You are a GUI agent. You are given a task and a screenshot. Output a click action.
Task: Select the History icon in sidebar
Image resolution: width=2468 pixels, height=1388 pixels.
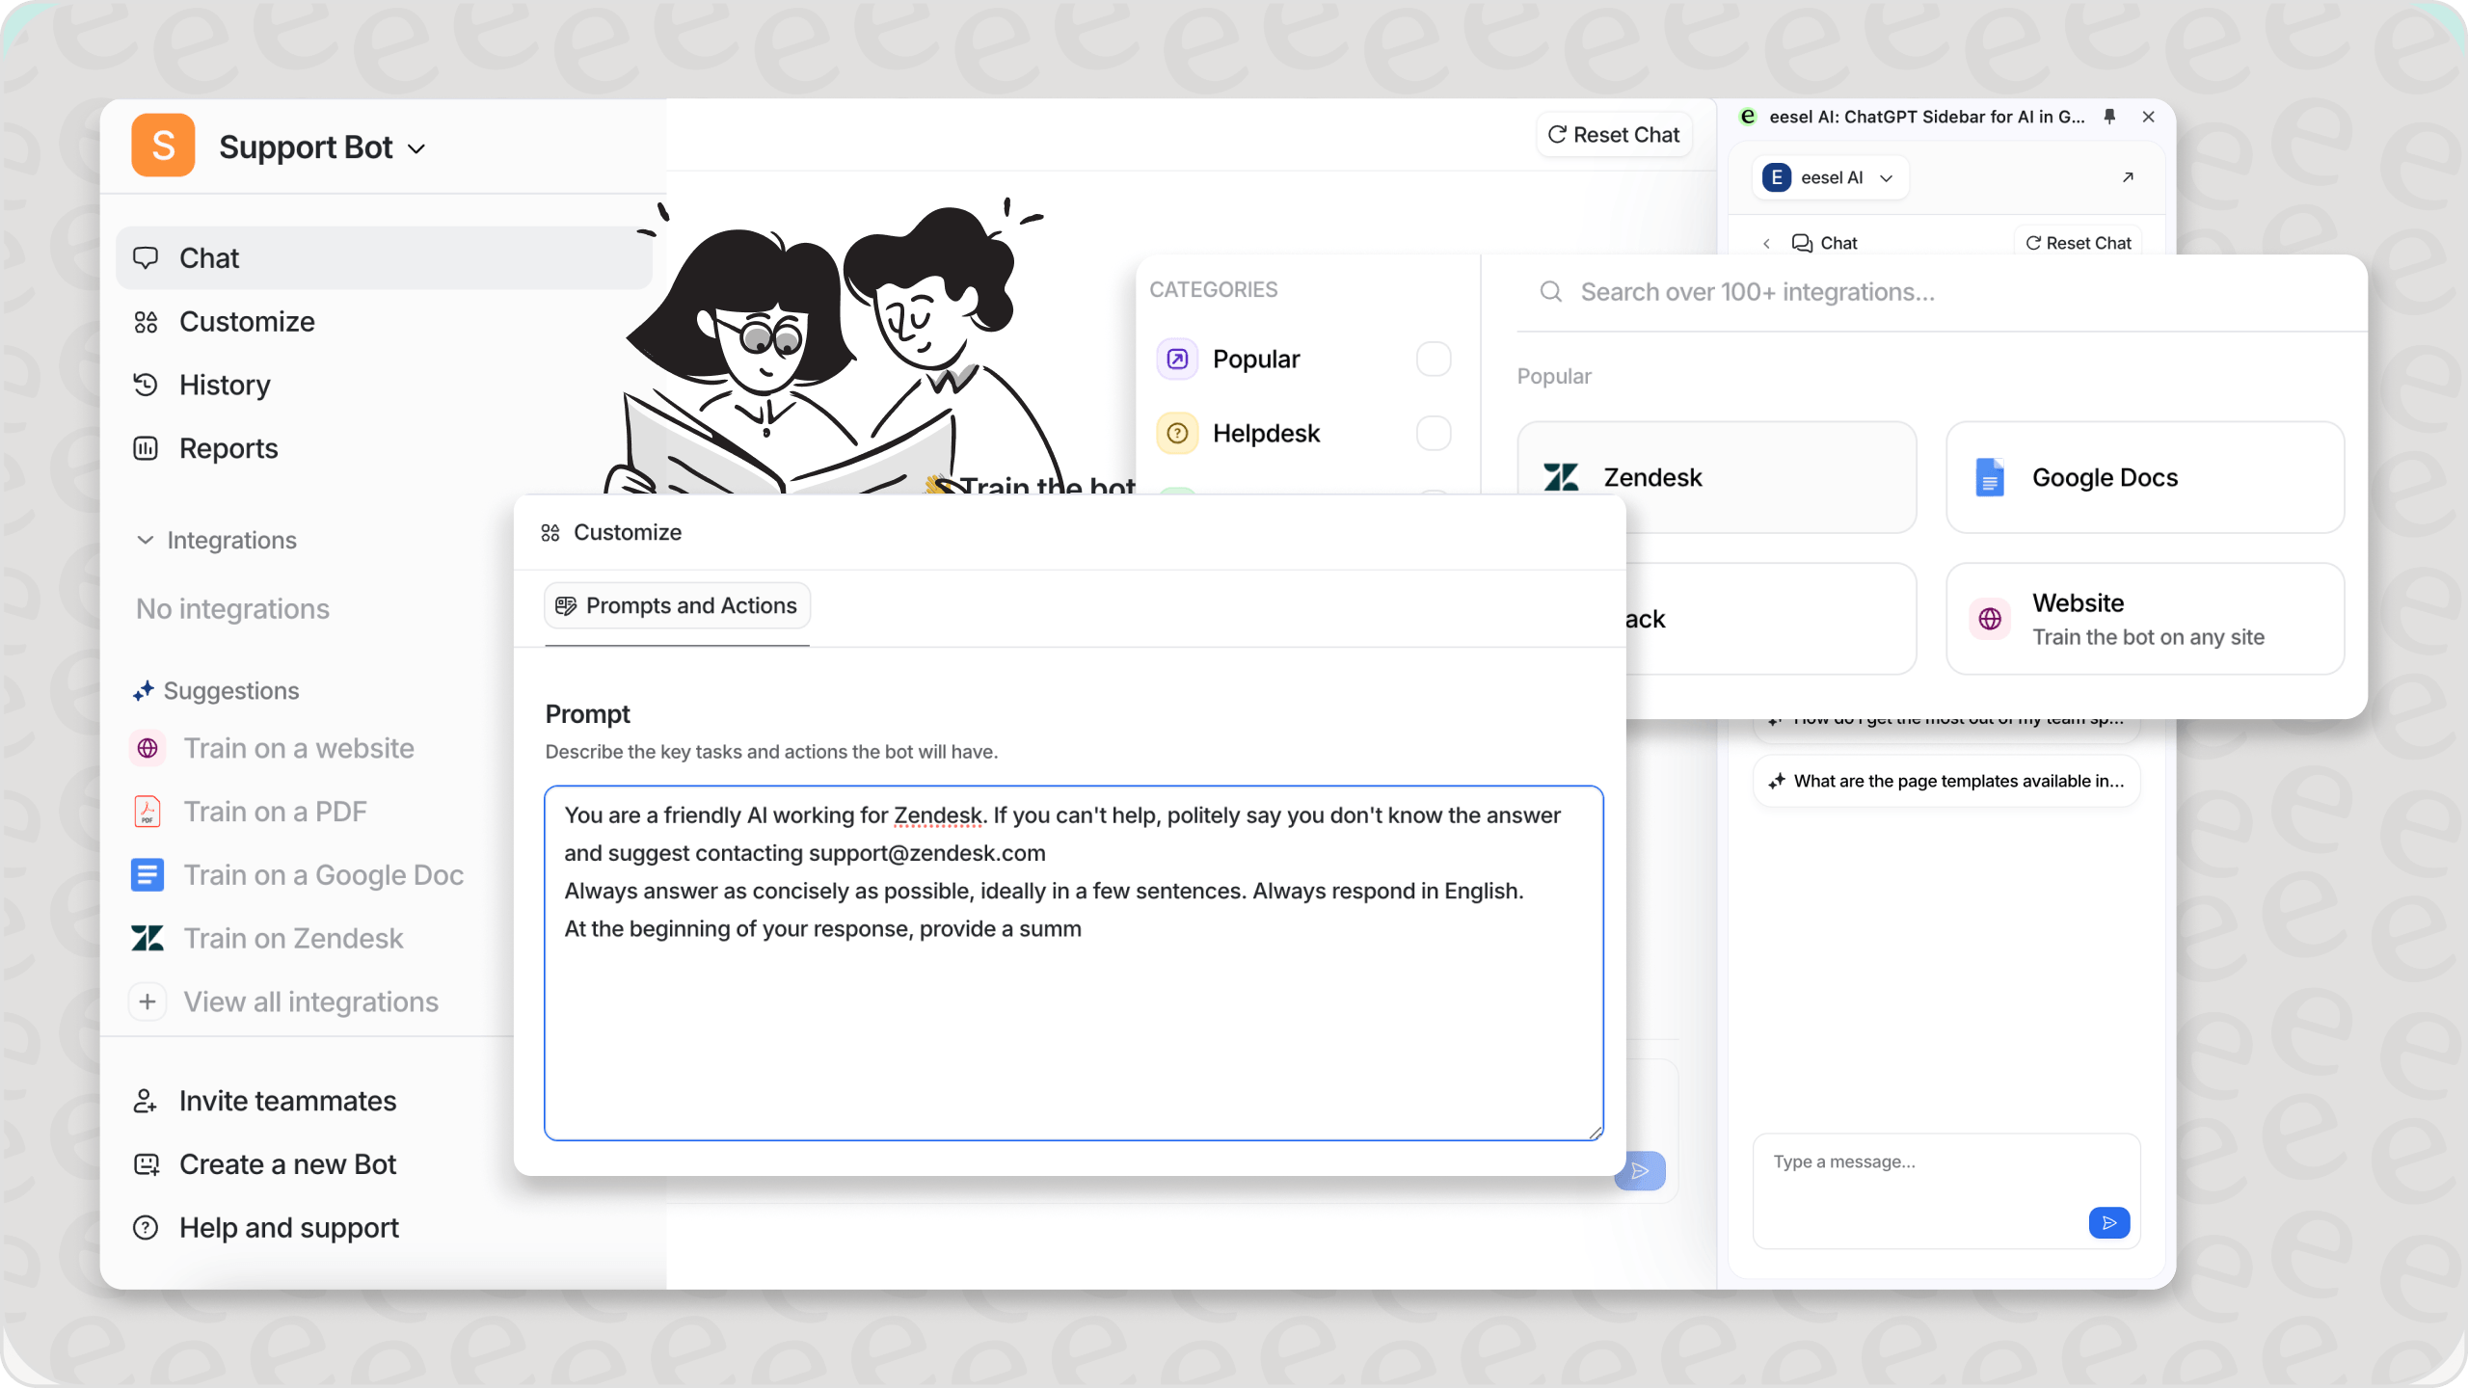tap(149, 385)
